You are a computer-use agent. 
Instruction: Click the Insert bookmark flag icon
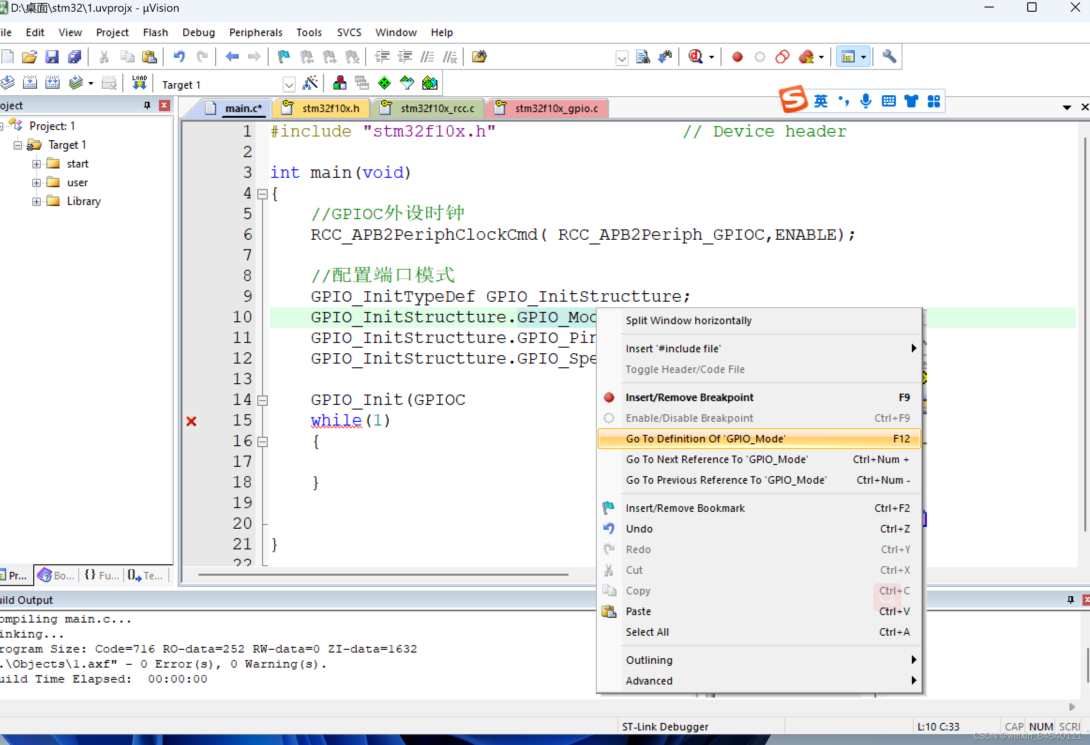284,57
